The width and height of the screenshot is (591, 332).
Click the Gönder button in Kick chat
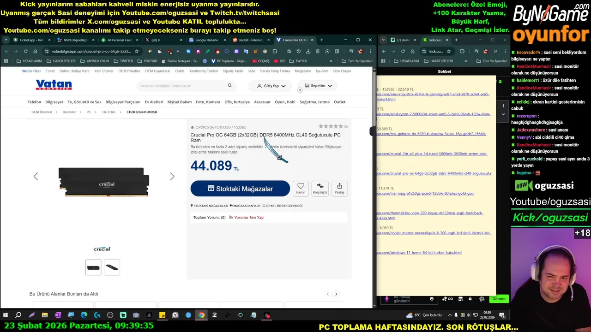click(499, 299)
